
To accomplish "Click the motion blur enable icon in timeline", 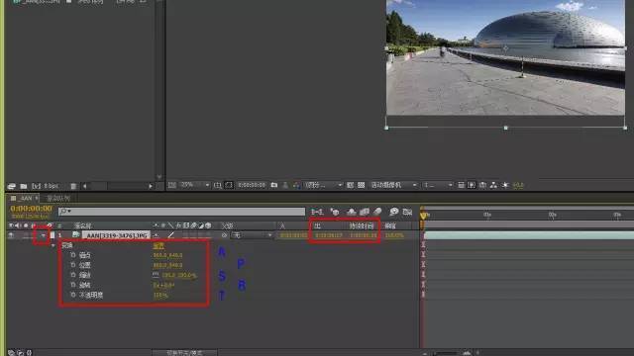I will pos(377,212).
